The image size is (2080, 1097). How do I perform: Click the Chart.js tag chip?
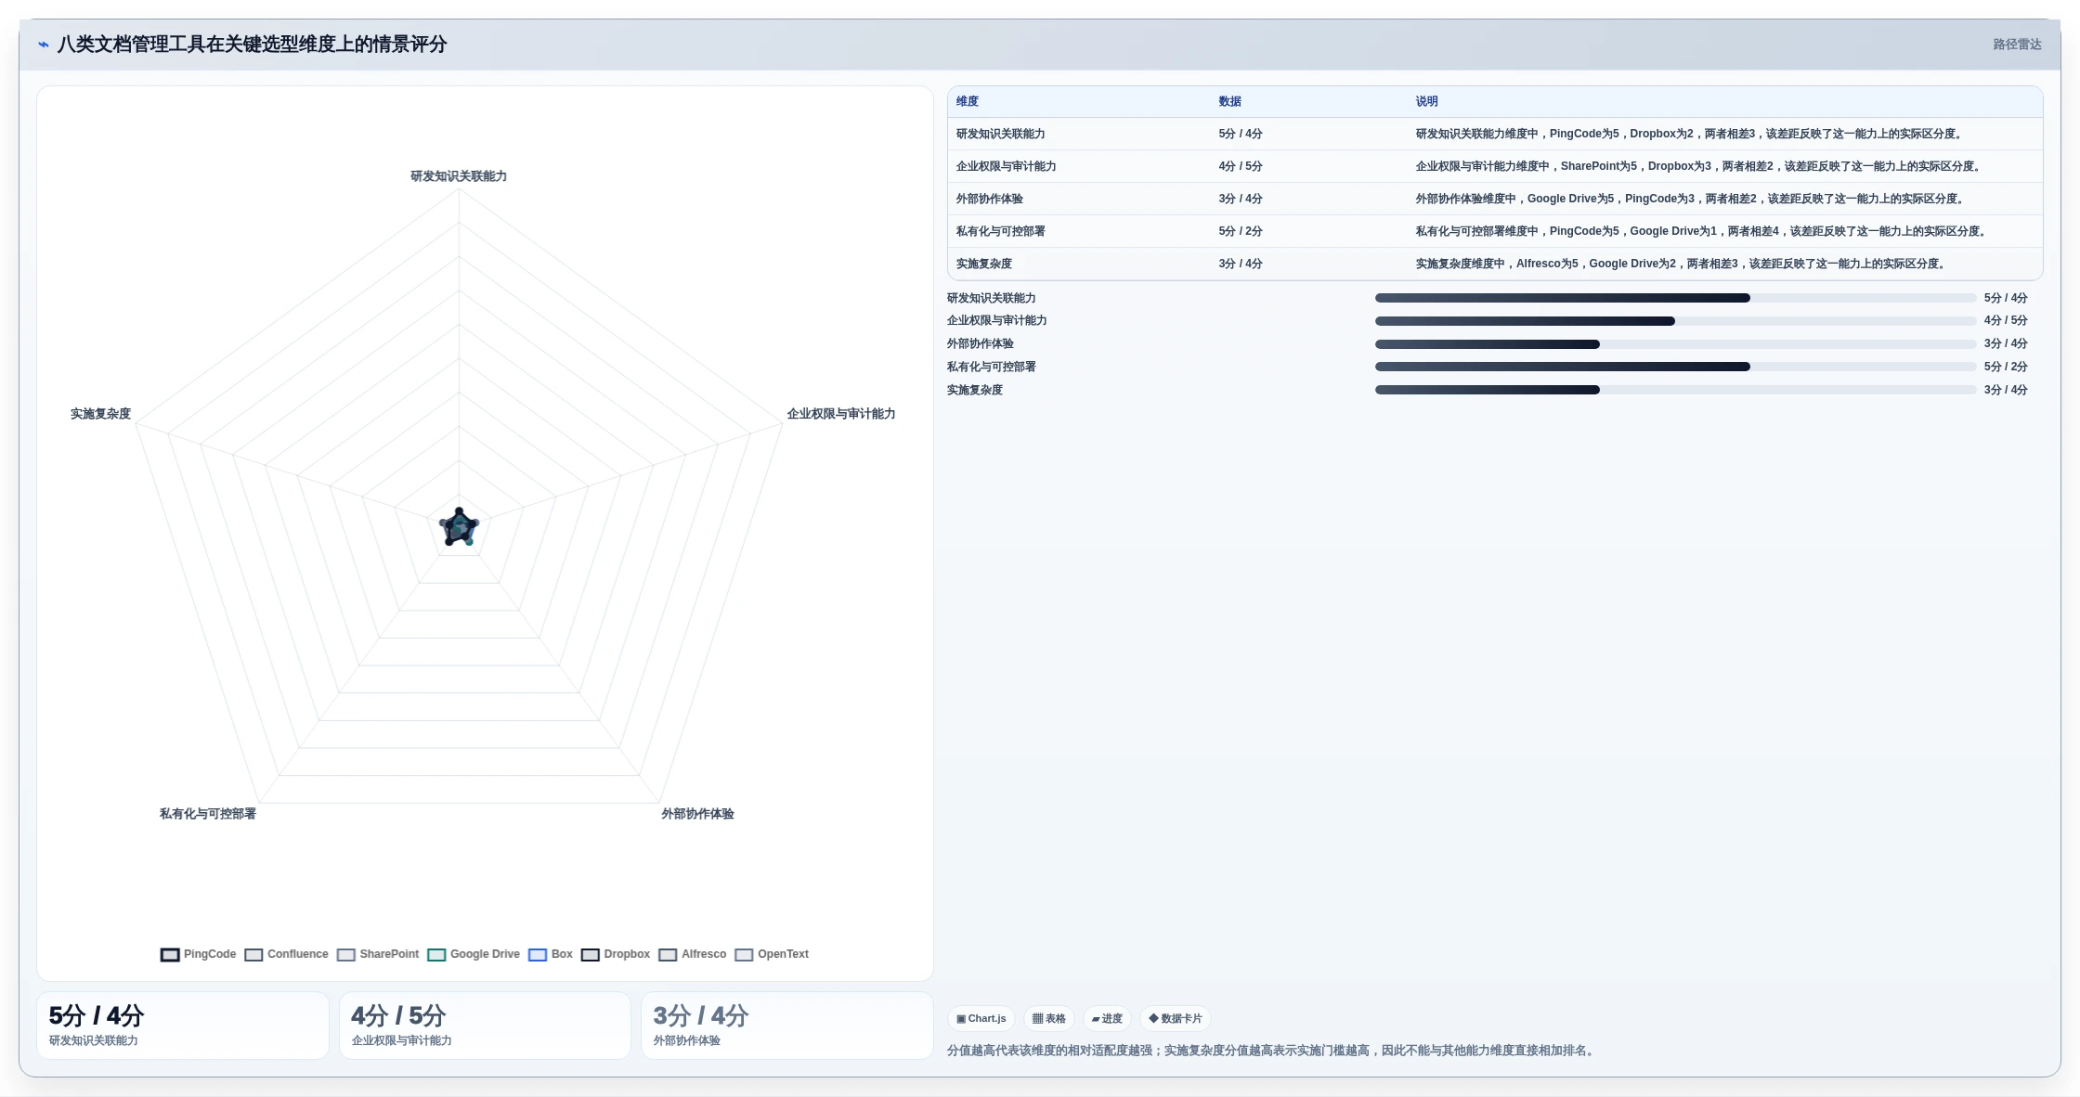(981, 1018)
